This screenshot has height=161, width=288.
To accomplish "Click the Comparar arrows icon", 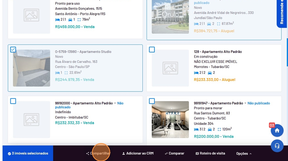I will click(x=166, y=154).
